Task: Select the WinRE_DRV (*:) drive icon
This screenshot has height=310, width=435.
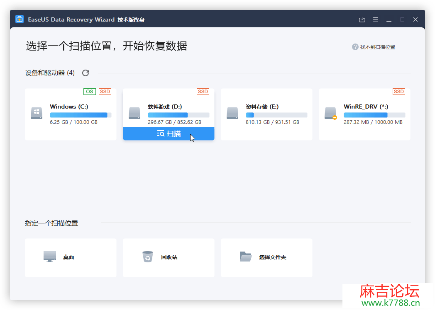Action: click(331, 113)
